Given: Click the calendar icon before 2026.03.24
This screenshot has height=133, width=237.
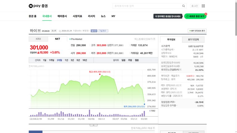Looking at the screenshot, I should (60, 31).
